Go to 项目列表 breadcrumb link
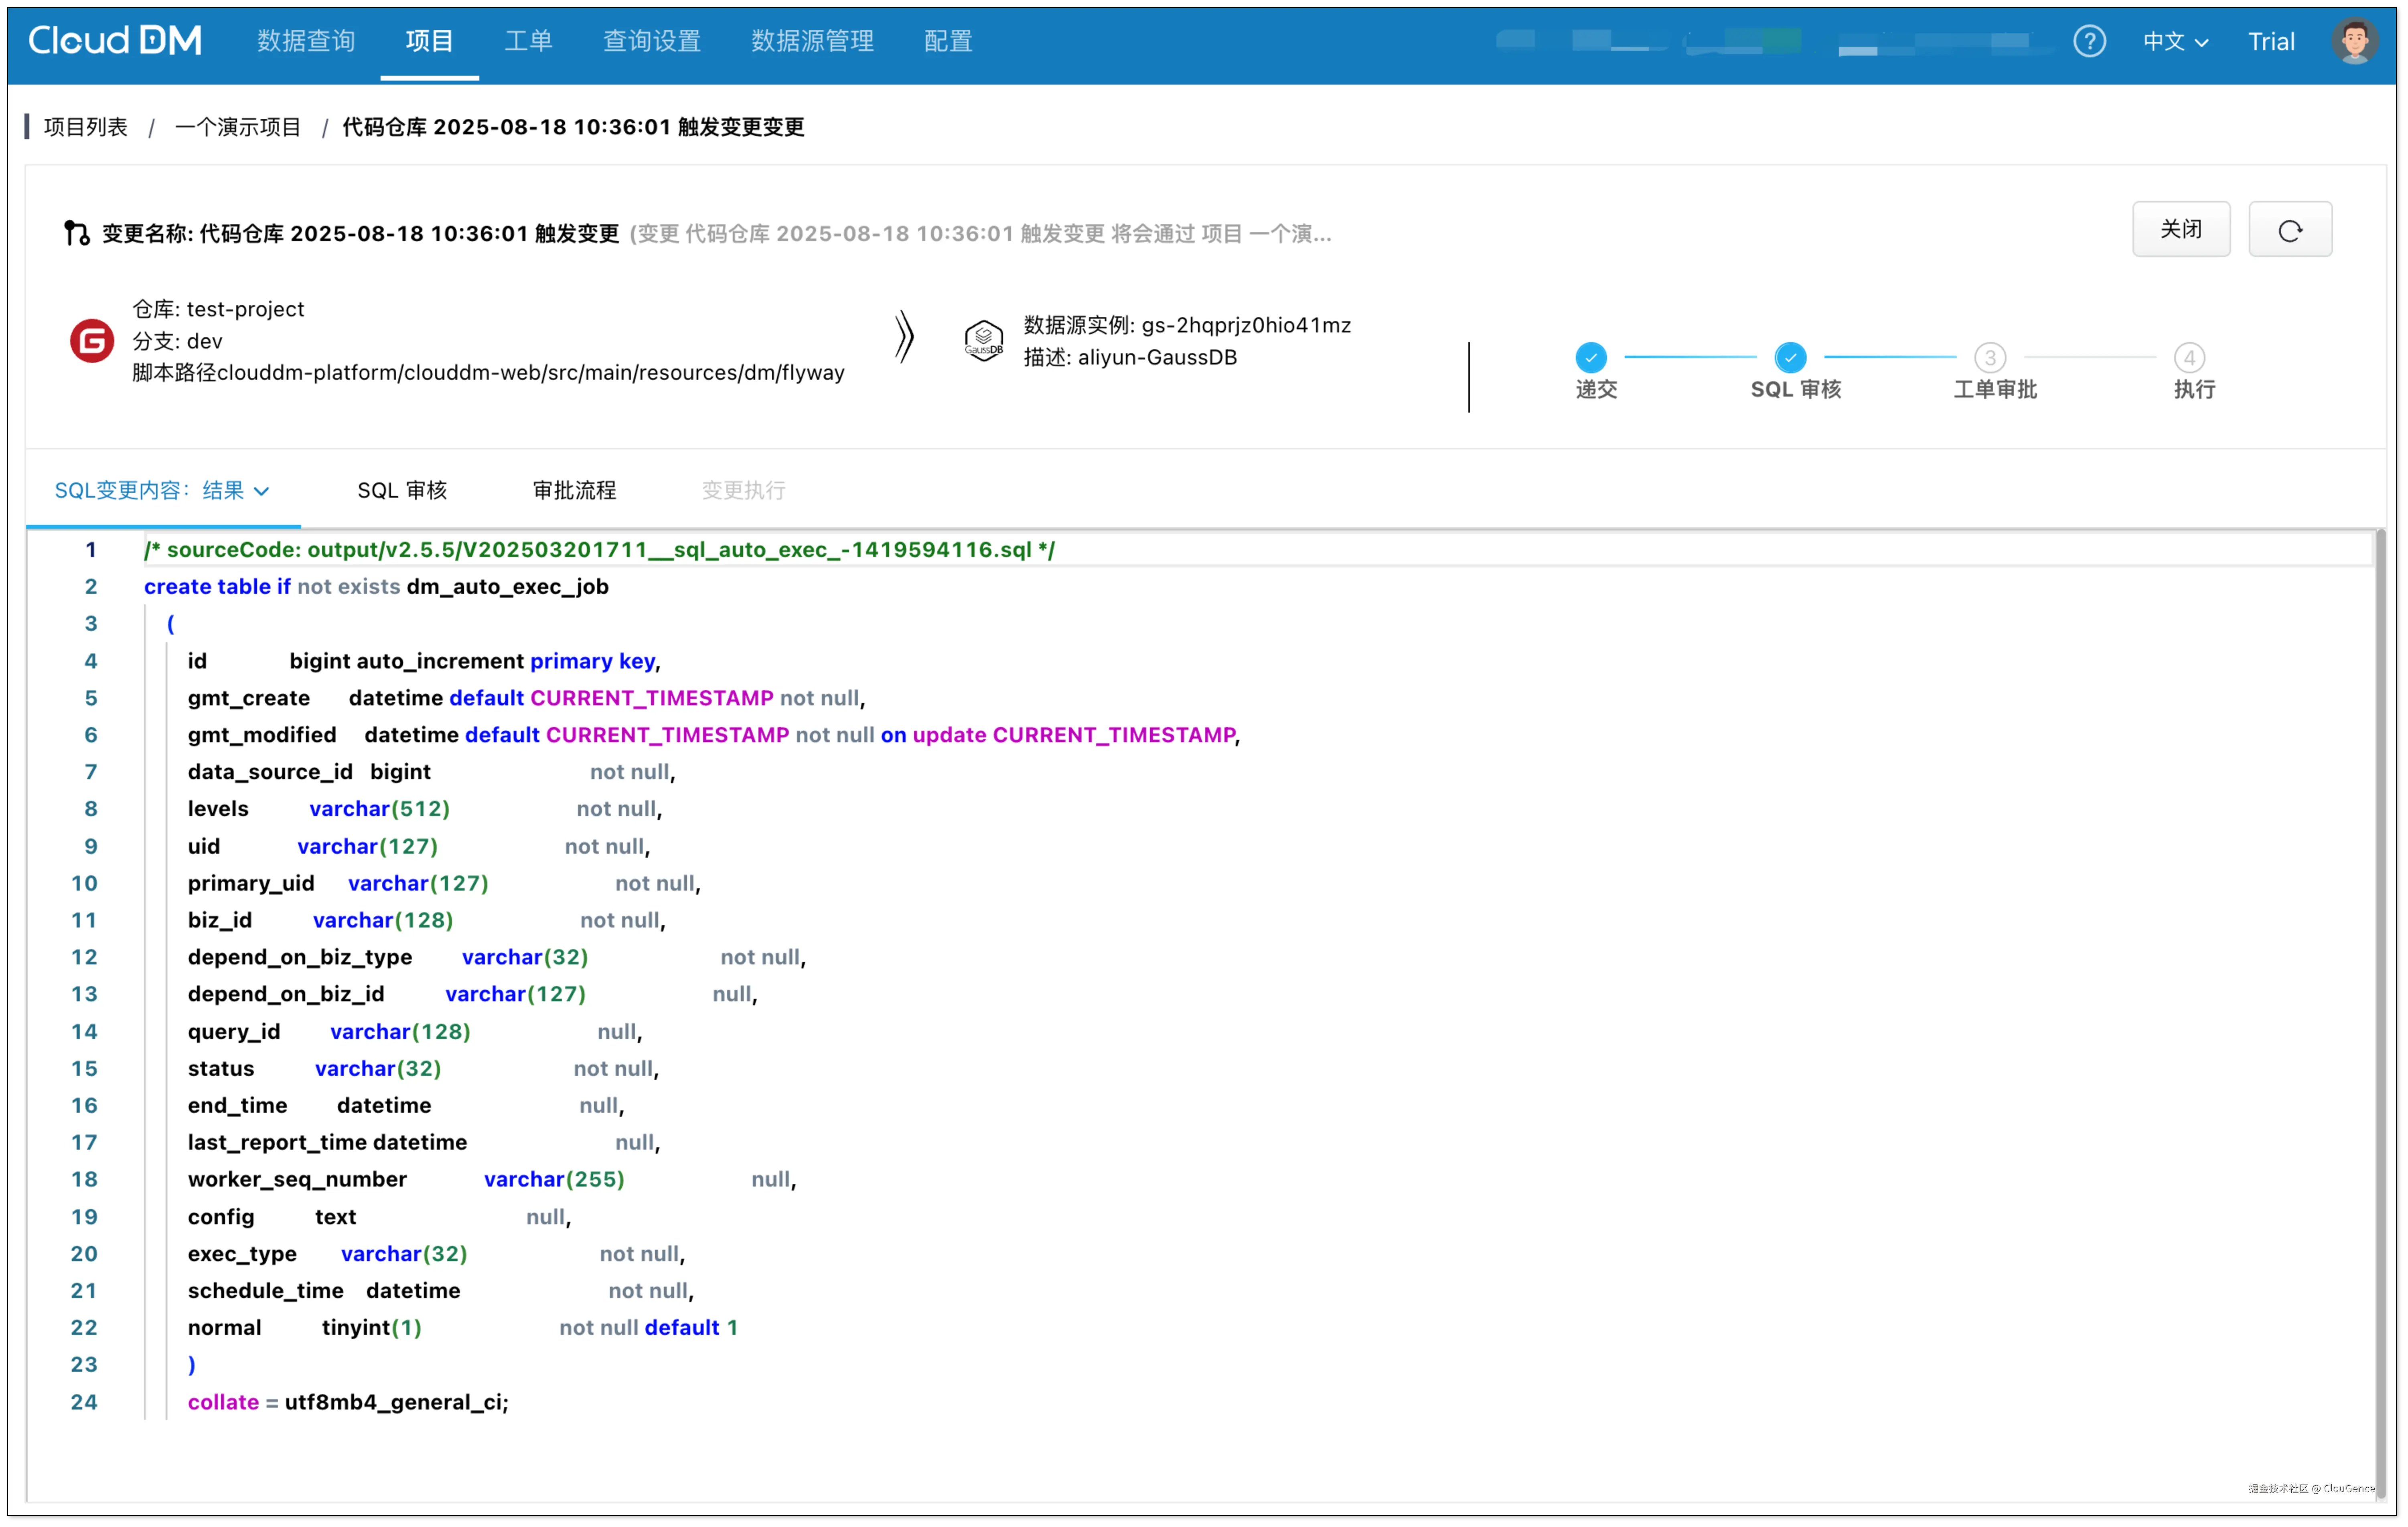Viewport: 2408px width, 1527px height. 86,127
